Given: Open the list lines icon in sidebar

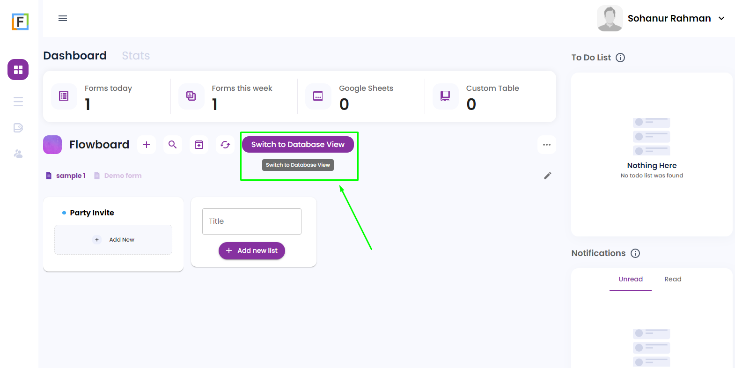Looking at the screenshot, I should click(x=18, y=102).
